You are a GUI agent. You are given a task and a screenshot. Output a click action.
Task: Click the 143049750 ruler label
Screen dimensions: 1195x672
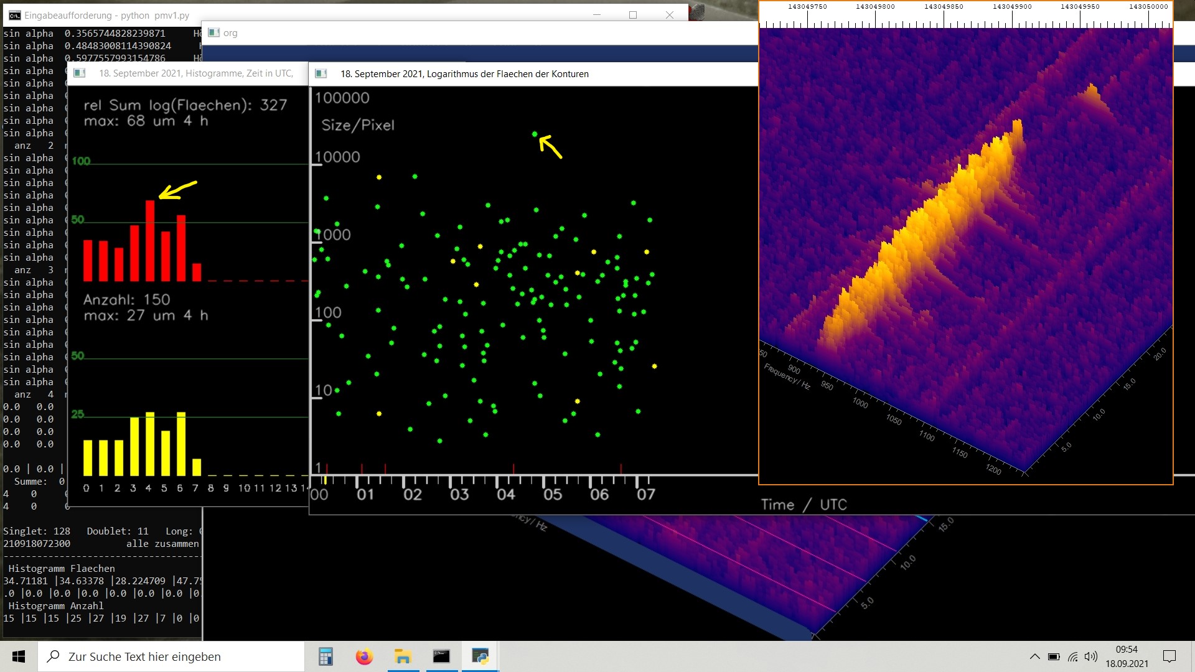807,7
